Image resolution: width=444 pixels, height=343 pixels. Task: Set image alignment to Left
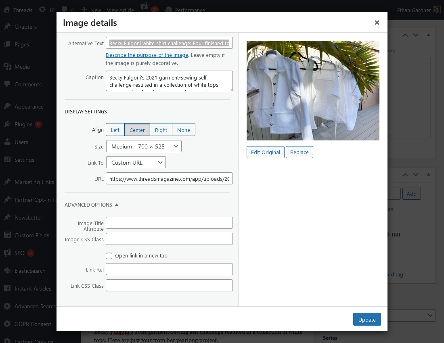click(x=115, y=130)
